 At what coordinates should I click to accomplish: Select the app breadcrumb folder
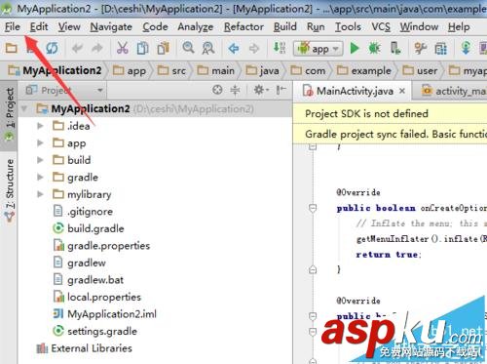130,70
